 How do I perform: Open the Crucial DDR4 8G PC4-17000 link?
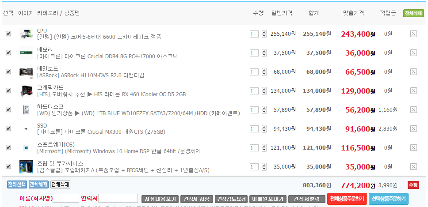coord(107,56)
